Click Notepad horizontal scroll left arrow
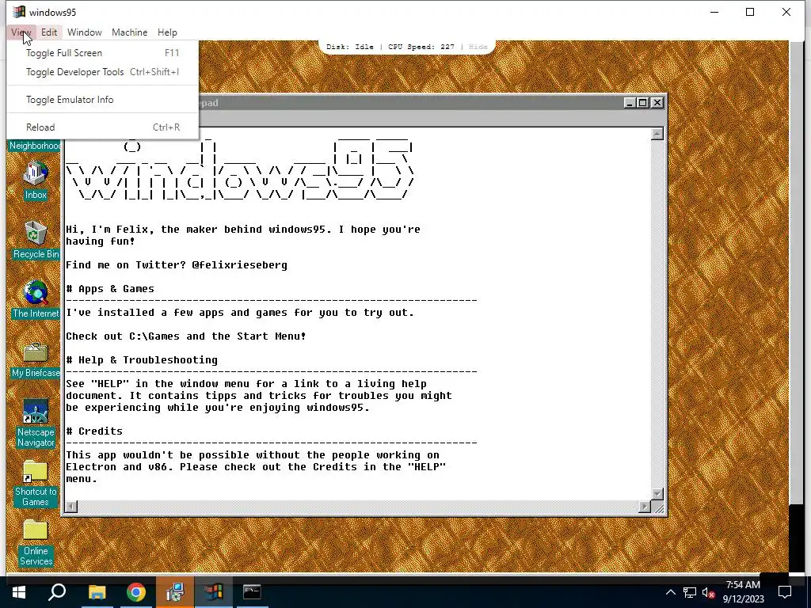 [71, 507]
